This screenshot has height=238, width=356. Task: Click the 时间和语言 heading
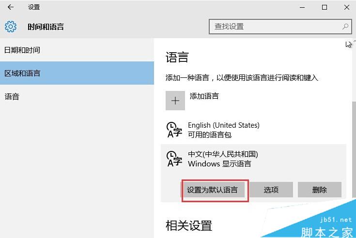click(46, 27)
